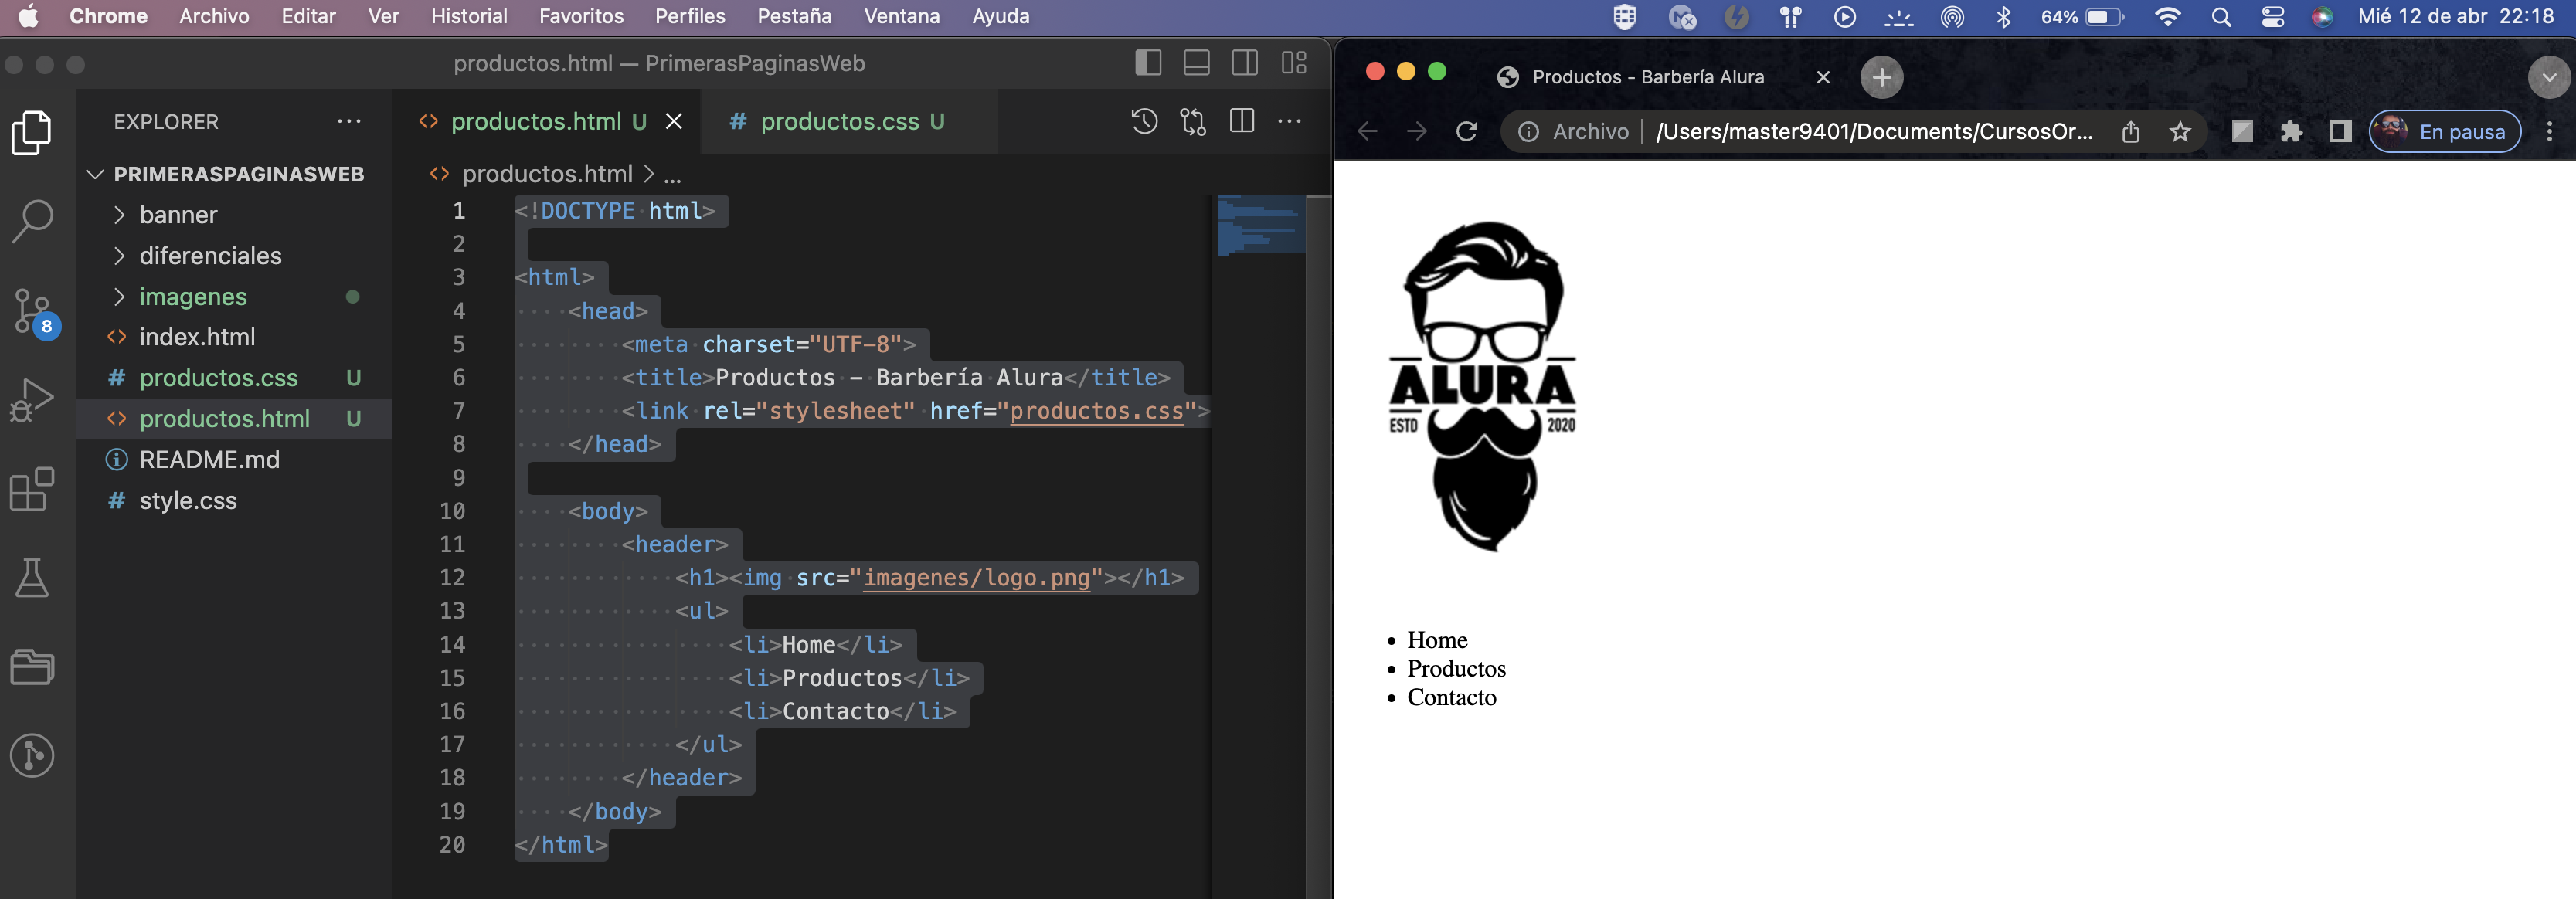Open the Search view in activity bar
This screenshot has width=2576, height=899.
[x=32, y=221]
